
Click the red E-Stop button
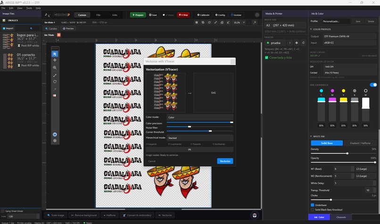click(x=183, y=15)
